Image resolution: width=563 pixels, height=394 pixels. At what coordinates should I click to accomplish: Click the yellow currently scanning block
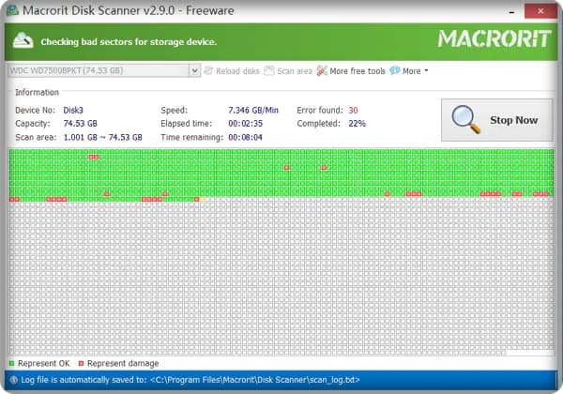[x=202, y=199]
